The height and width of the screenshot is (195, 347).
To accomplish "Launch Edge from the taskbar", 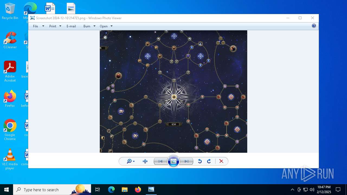I will coord(111,190).
